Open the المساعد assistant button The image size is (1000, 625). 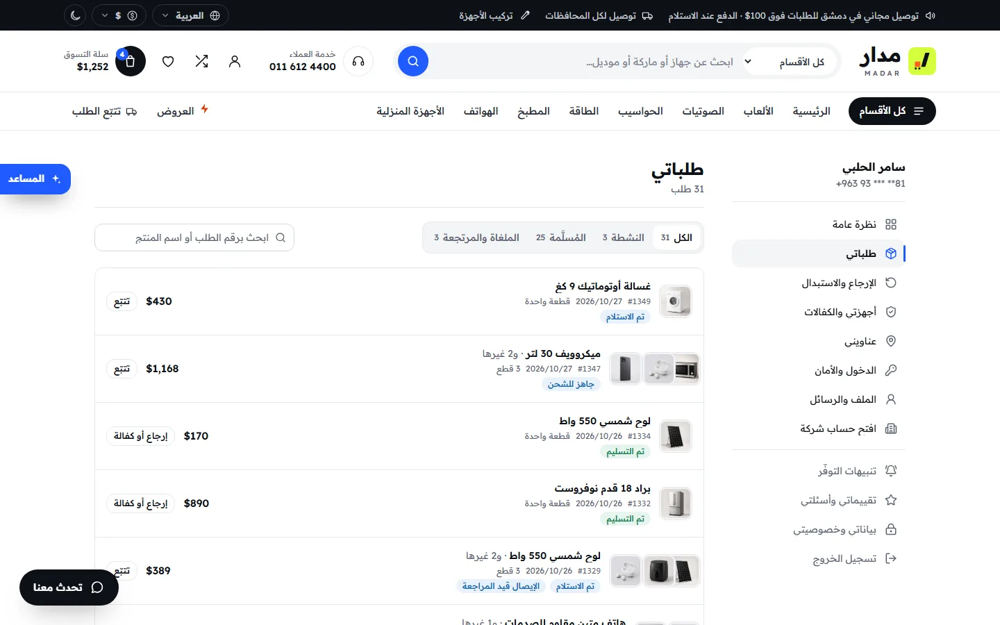tap(35, 179)
